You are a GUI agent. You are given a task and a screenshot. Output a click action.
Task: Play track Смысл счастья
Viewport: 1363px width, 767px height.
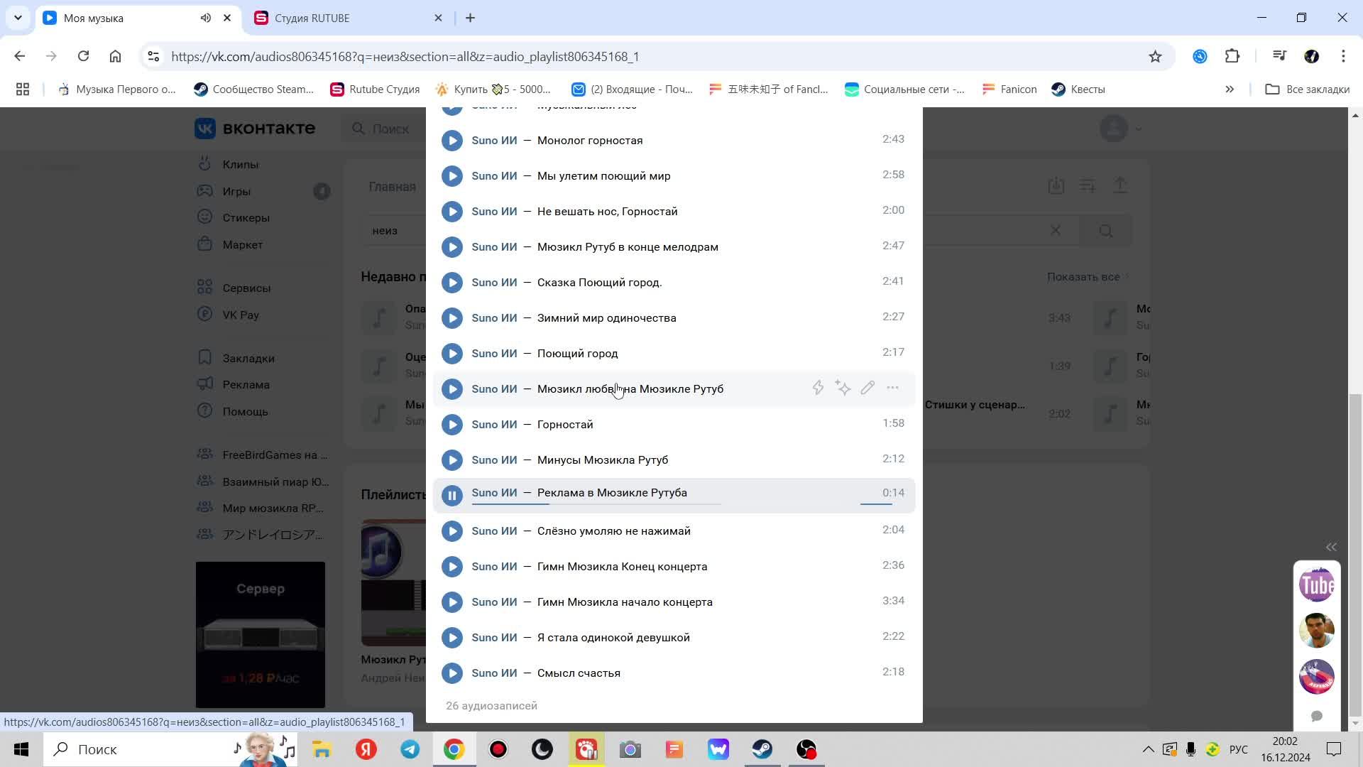452,673
